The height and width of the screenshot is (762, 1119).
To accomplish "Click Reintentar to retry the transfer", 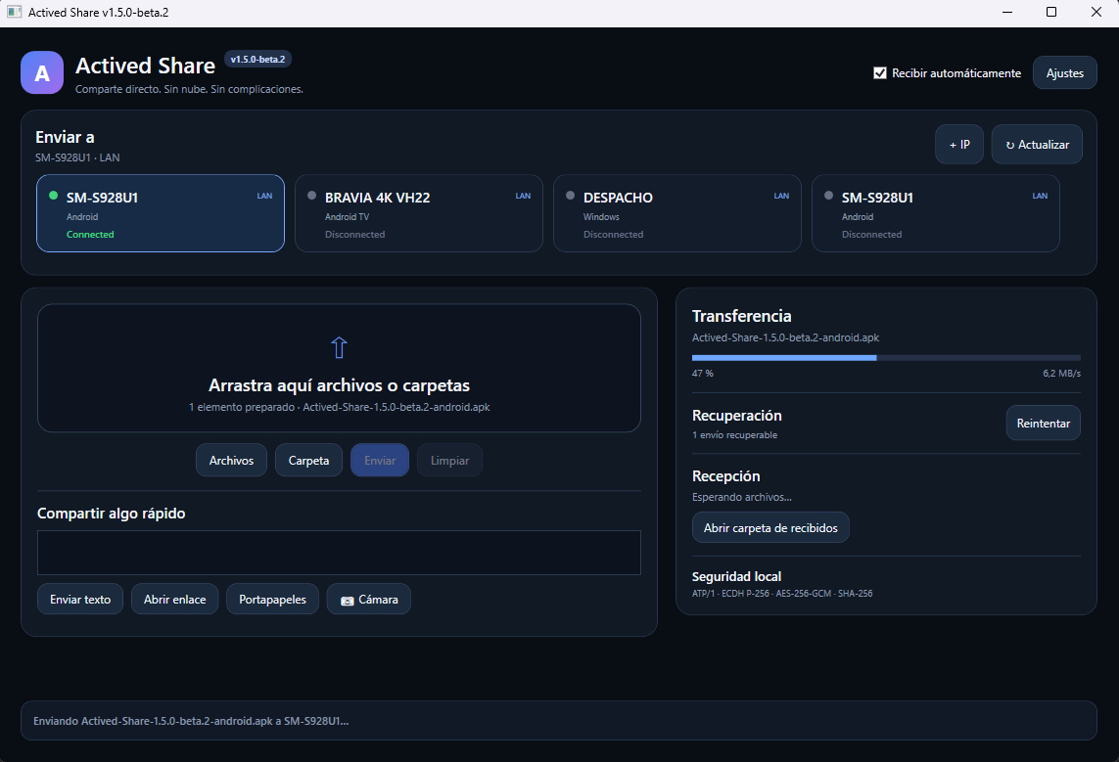I will click(1044, 424).
